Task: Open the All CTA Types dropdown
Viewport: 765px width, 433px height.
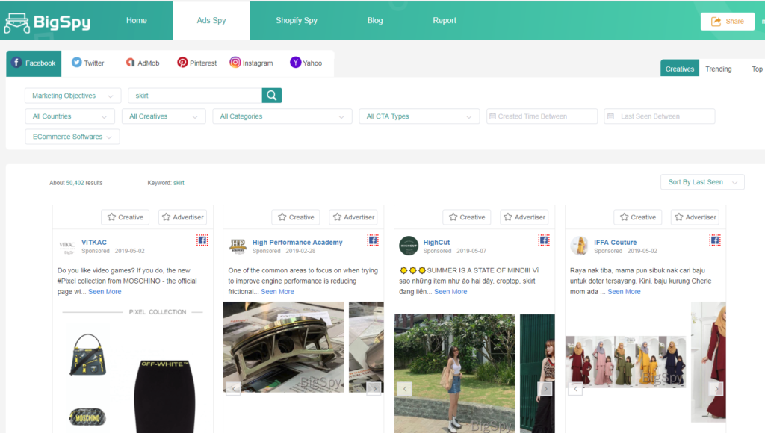Action: point(419,116)
